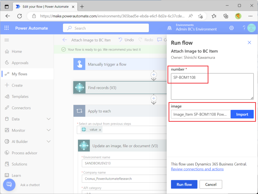Image resolution: width=258 pixels, height=194 pixels.
Task: Insert step after Manually trigger a flow
Action: 154,75
